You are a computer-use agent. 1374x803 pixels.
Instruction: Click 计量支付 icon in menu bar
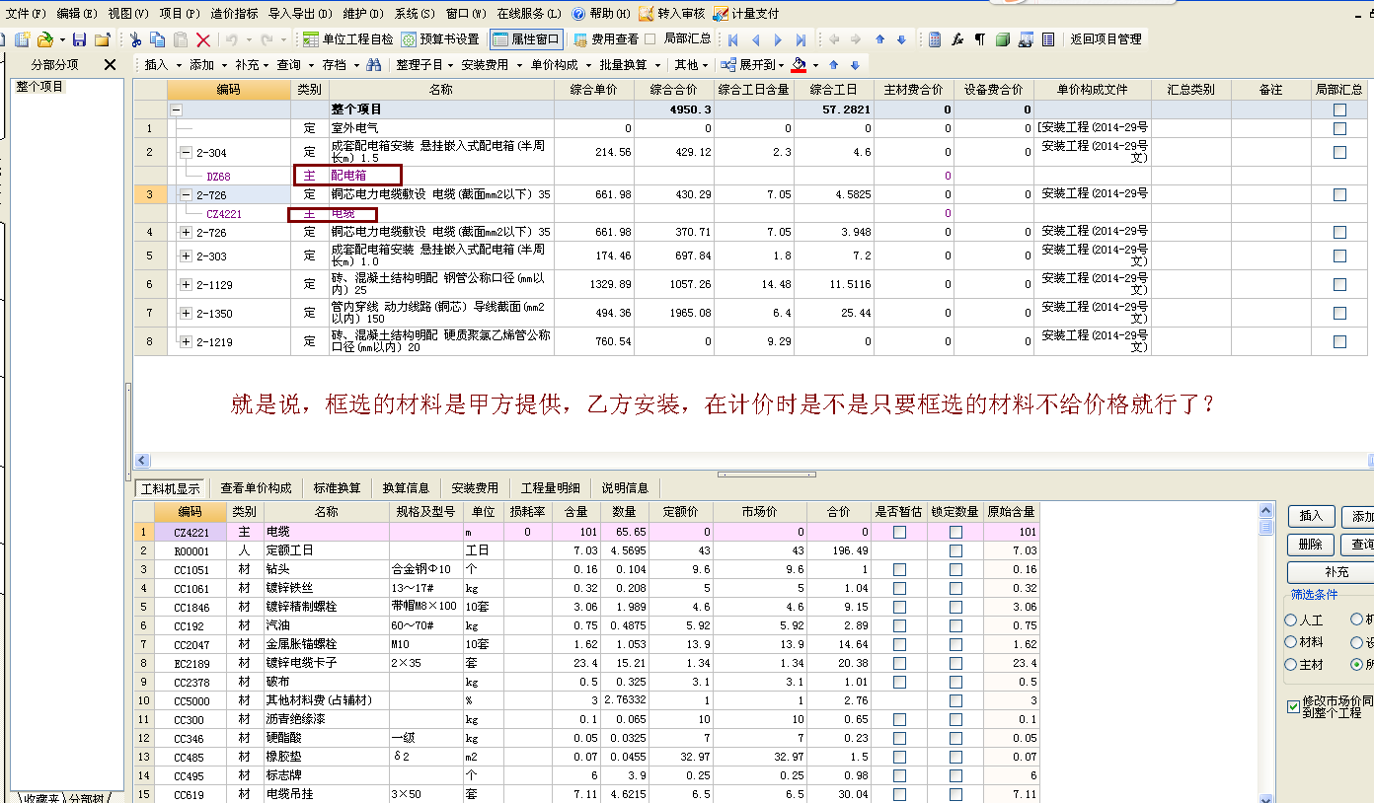pyautogui.click(x=721, y=14)
